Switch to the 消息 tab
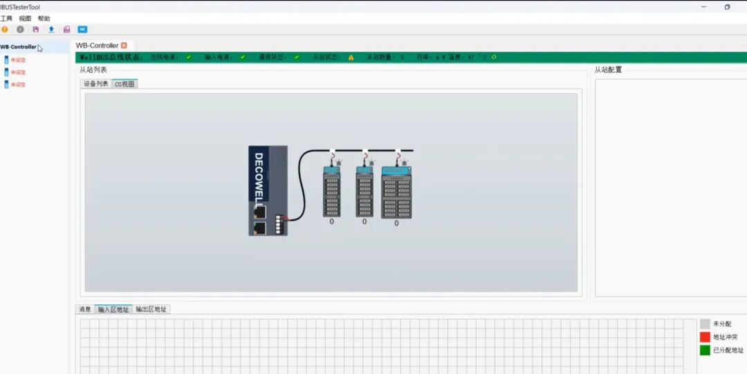This screenshot has height=374, width=747. tap(85, 309)
